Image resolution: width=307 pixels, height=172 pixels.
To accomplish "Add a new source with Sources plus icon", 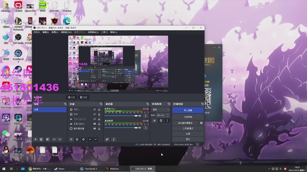I will click(71, 140).
